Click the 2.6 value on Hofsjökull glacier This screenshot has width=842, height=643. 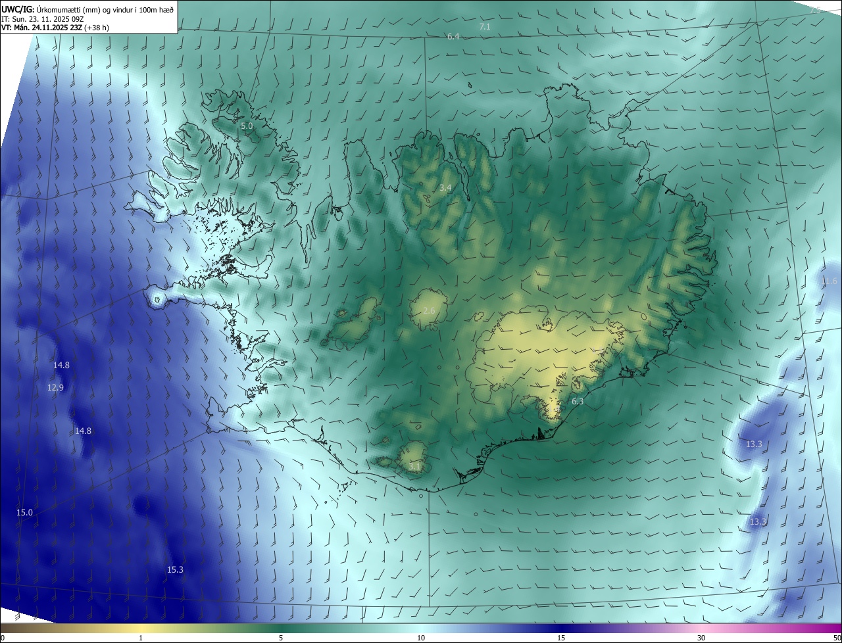pos(429,310)
